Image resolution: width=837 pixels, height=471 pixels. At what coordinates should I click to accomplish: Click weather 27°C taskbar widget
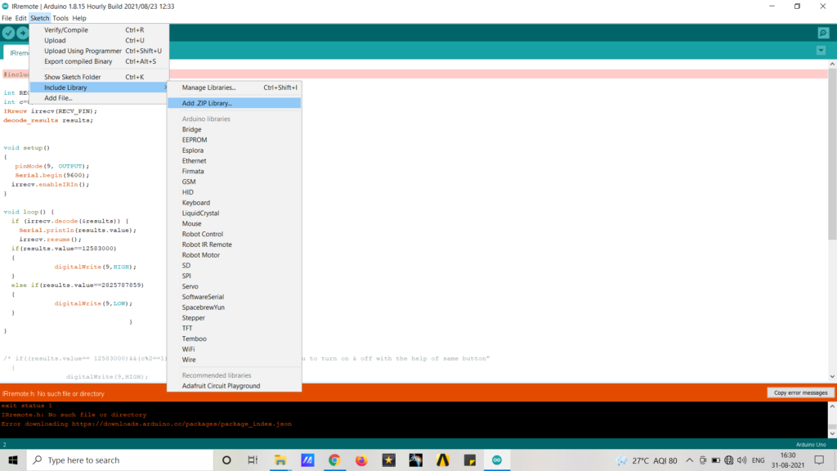(647, 460)
